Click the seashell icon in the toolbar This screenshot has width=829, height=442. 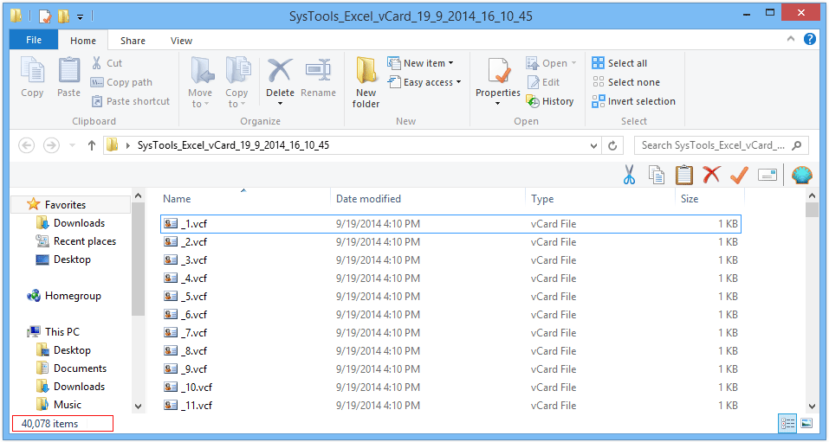(802, 174)
